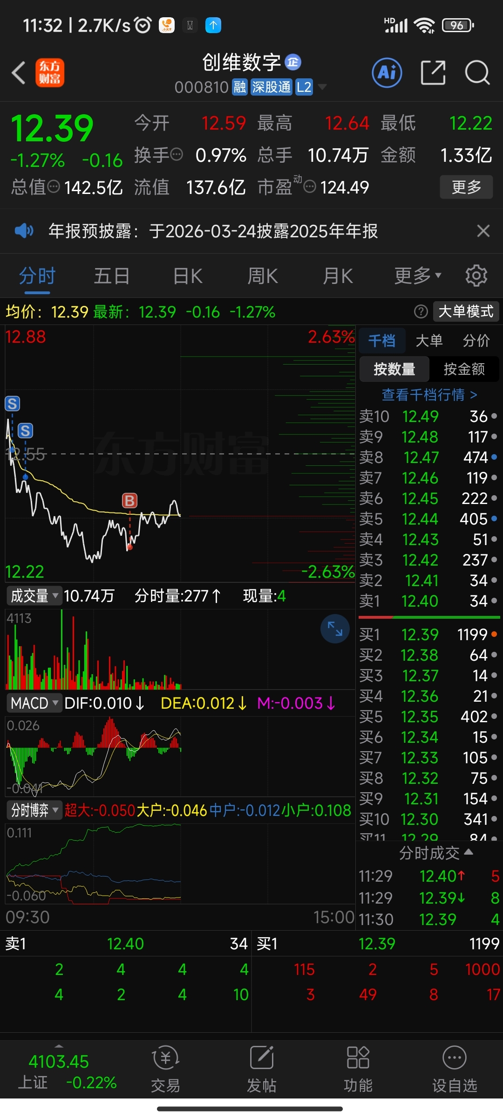Viewport: 503px width, 1119px height.
Task: Expand 上证 index bar
Action: click(59, 1046)
